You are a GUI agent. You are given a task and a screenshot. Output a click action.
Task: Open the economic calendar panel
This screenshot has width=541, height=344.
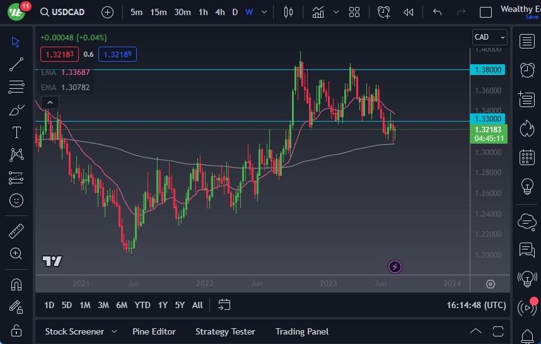[x=526, y=158]
